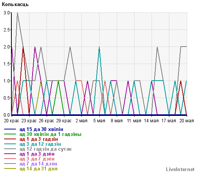Screen dimensions: 197x173
Task: Click the 3.0 value on vertical axis
Action: click(6, 13)
